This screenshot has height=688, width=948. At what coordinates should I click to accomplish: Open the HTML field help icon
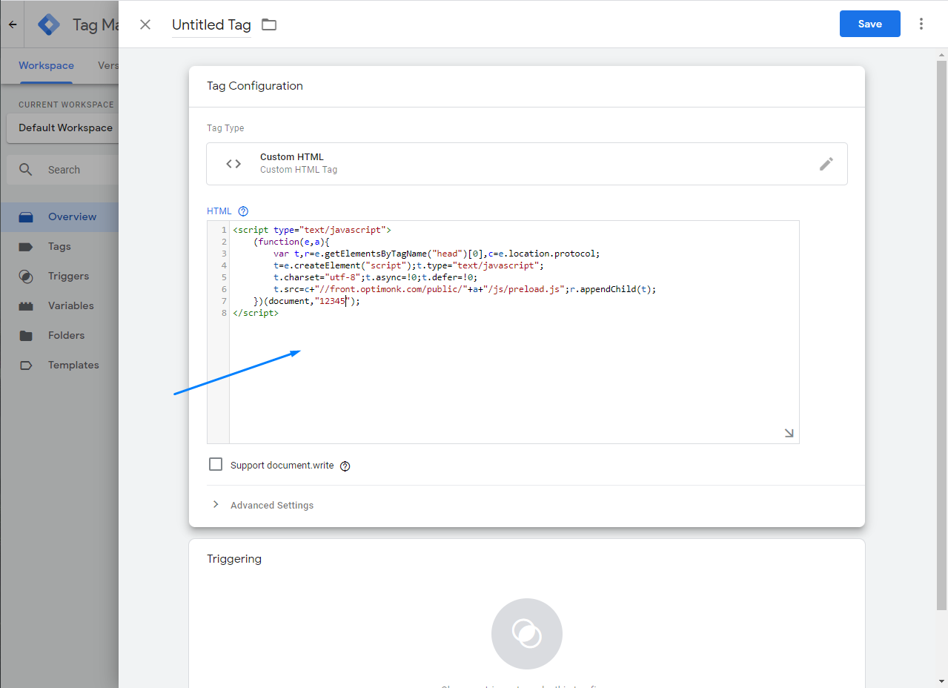pos(243,211)
